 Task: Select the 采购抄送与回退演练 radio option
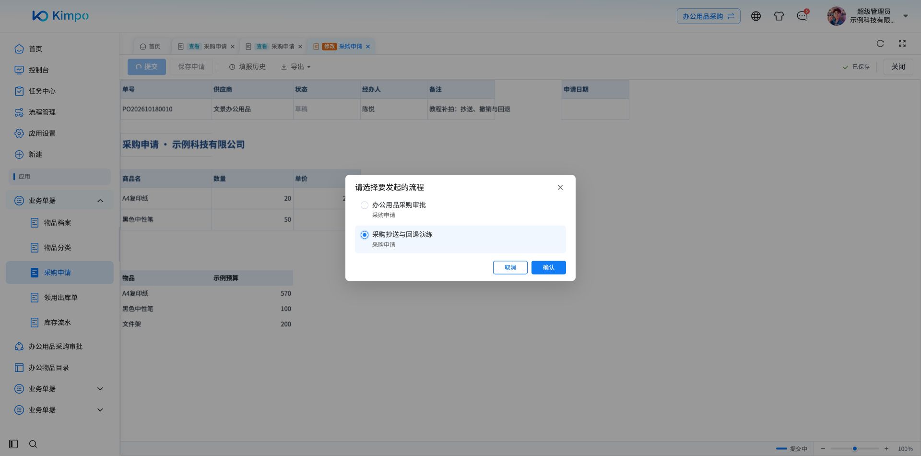pos(365,235)
